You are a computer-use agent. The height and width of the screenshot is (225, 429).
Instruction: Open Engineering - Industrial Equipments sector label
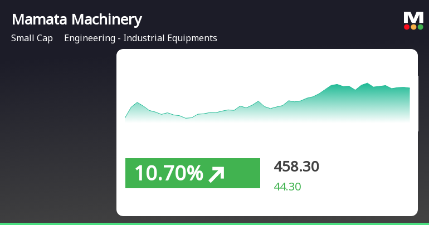[x=140, y=38]
